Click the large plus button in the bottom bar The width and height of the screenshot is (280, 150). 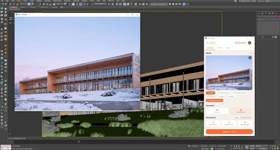pos(247,147)
